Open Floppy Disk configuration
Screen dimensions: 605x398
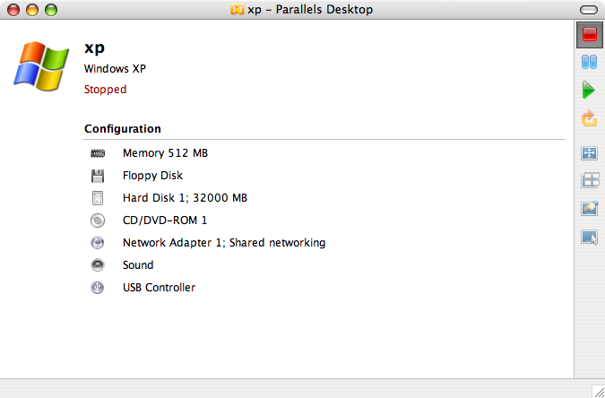(x=152, y=176)
